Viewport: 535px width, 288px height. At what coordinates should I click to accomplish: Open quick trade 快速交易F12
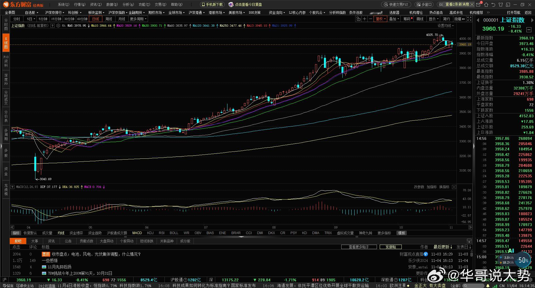396,4
